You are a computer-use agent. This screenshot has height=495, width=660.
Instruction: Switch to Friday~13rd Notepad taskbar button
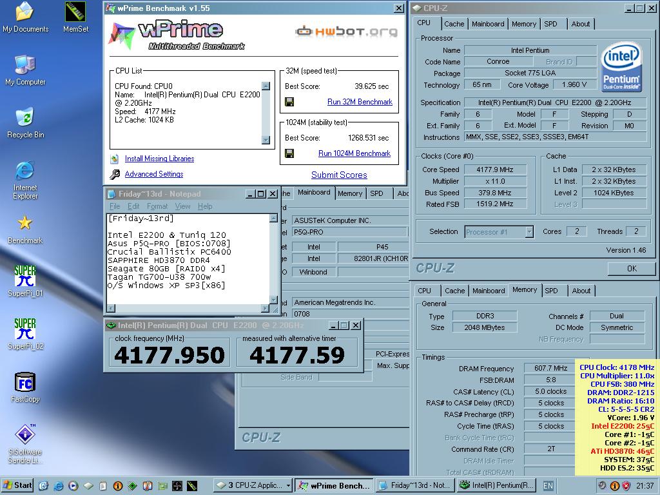click(414, 486)
